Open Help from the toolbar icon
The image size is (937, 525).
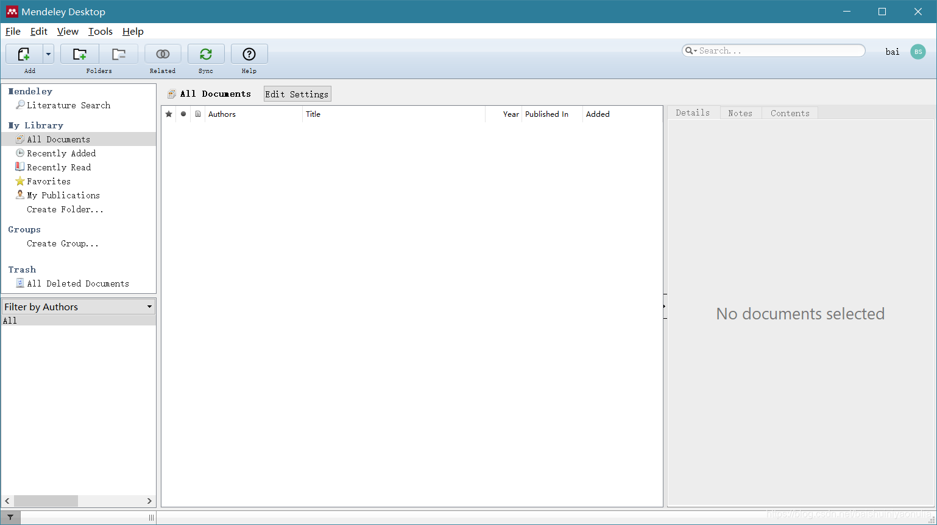click(249, 54)
